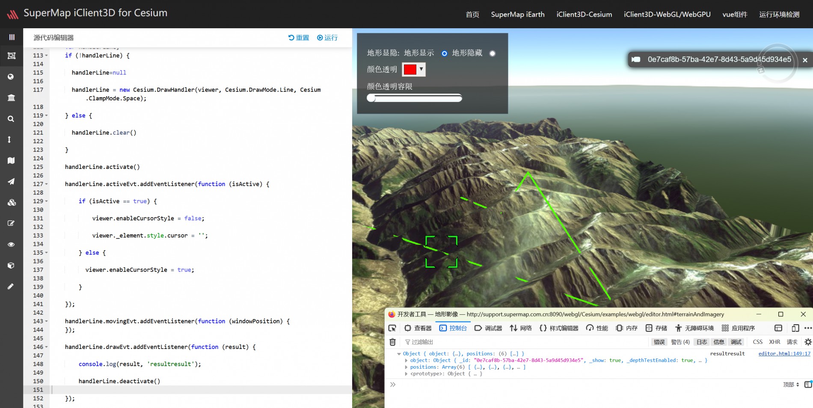Switch to the 控制台 Console tab
Viewport: 813px width, 408px height.
(453, 328)
